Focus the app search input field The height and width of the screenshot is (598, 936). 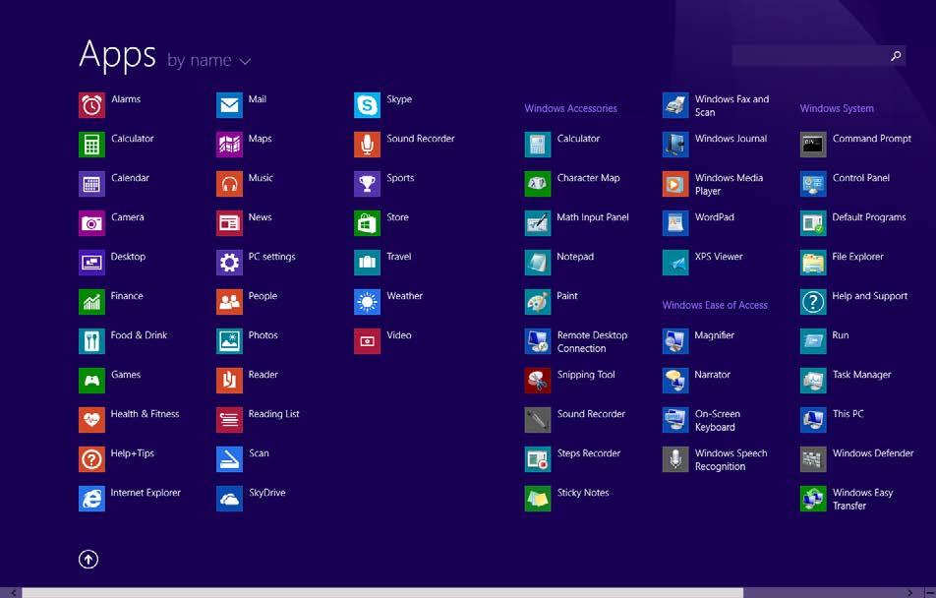(809, 55)
